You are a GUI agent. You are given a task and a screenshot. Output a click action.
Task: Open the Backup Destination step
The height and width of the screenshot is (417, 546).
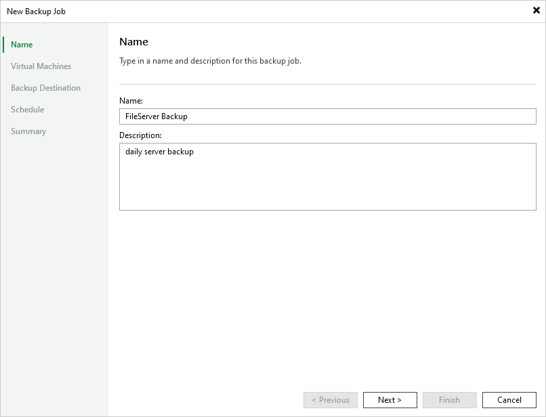click(45, 87)
